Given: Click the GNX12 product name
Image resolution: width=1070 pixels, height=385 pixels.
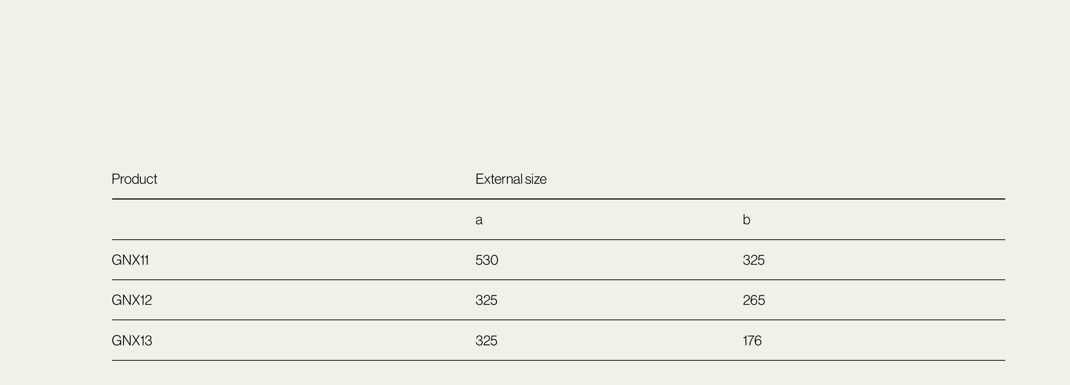Looking at the screenshot, I should click(132, 300).
